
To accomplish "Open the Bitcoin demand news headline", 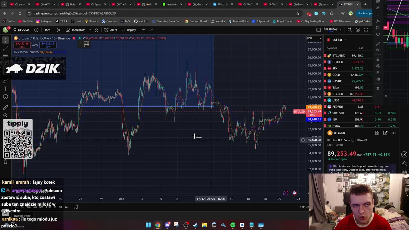I will tap(361, 169).
